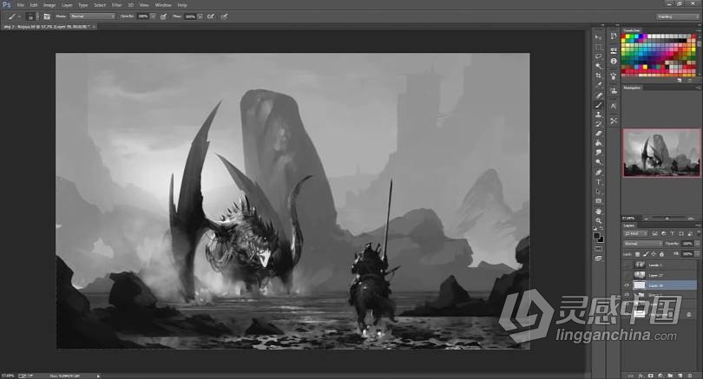Select the Crop tool
Image resolution: width=703 pixels, height=379 pixels.
tap(598, 75)
